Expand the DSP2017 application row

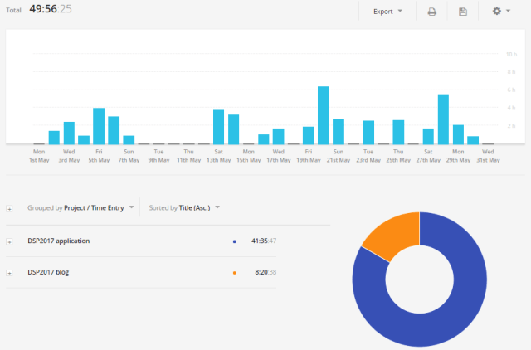pyautogui.click(x=10, y=241)
